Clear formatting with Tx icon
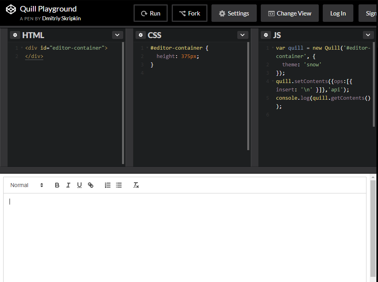This screenshot has width=378, height=282. (x=136, y=185)
